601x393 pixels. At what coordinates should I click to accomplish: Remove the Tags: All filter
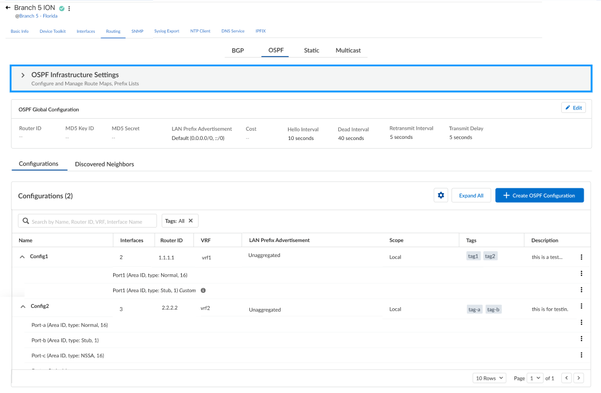(191, 221)
